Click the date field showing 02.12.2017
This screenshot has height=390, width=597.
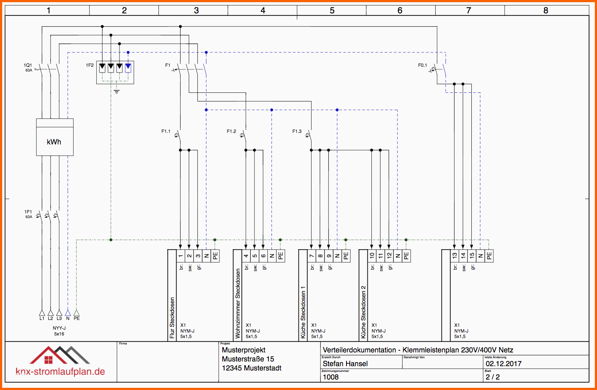(504, 364)
